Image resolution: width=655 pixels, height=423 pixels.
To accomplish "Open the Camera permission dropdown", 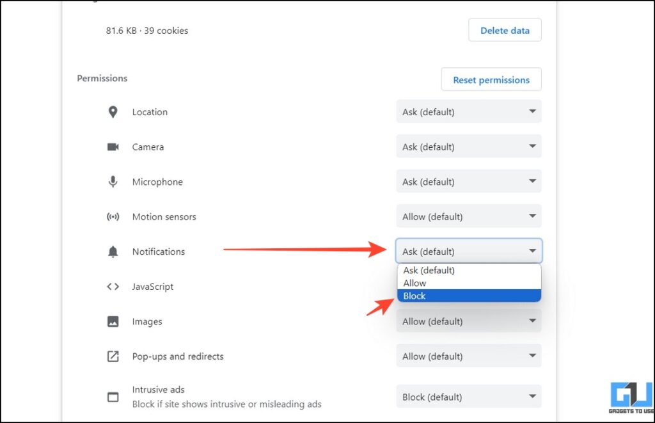I will [468, 146].
